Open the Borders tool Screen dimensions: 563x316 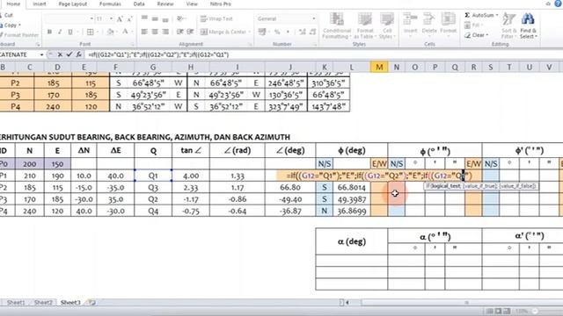click(91, 32)
